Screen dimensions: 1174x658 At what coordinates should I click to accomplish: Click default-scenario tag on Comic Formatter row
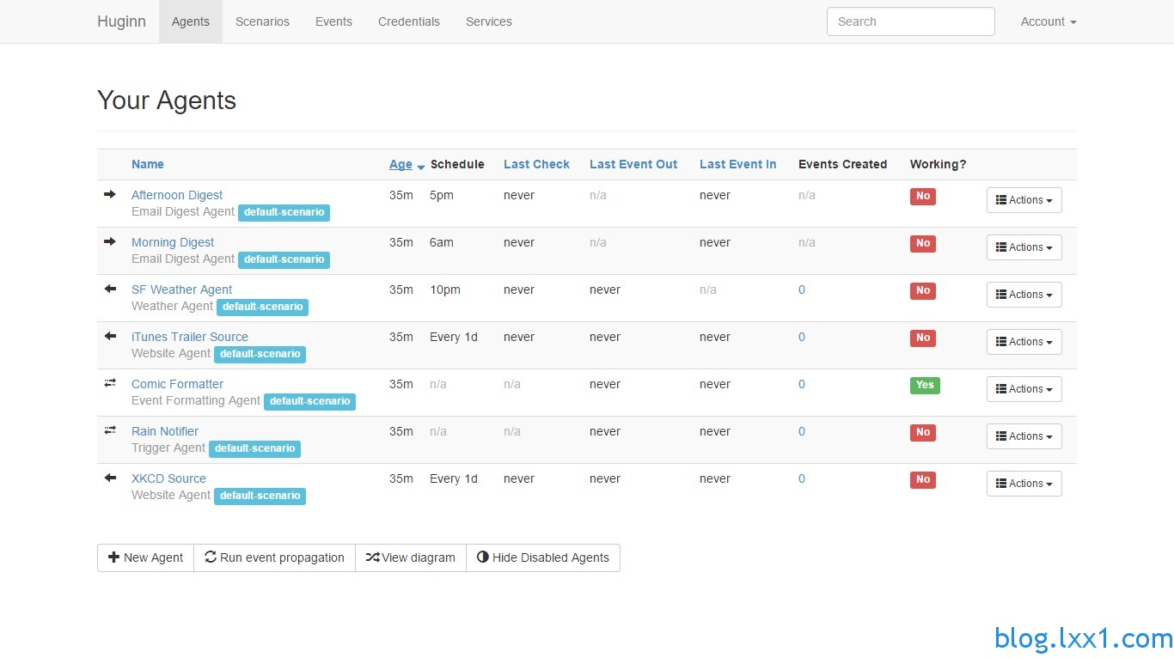tap(309, 401)
